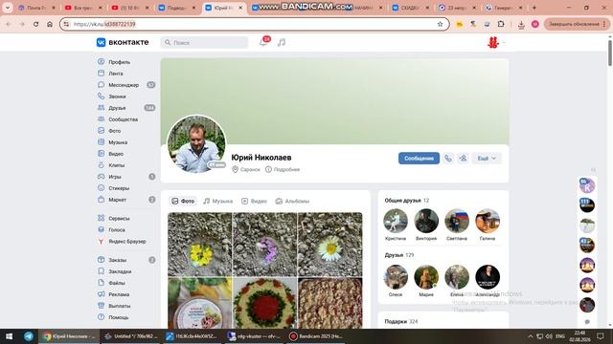Open the purple flower photo

264,245
